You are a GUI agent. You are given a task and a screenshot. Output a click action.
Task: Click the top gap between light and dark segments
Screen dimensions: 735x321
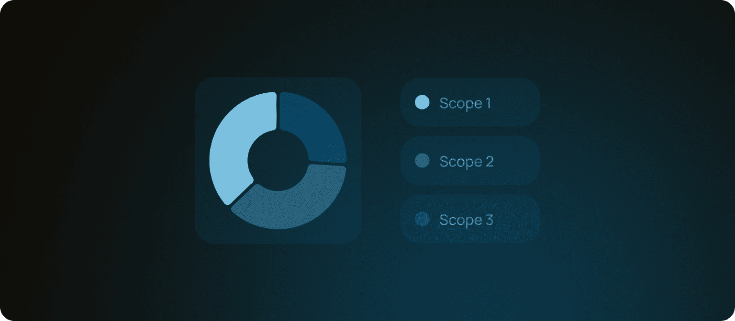click(278, 110)
